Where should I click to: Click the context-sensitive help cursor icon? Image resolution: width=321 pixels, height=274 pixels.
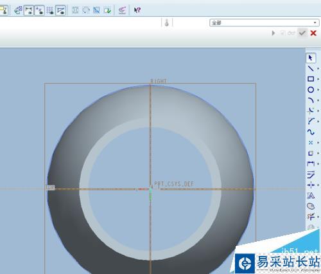click(x=137, y=10)
